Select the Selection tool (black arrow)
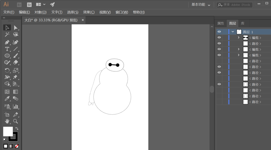The height and width of the screenshot is (150, 271). (7, 28)
